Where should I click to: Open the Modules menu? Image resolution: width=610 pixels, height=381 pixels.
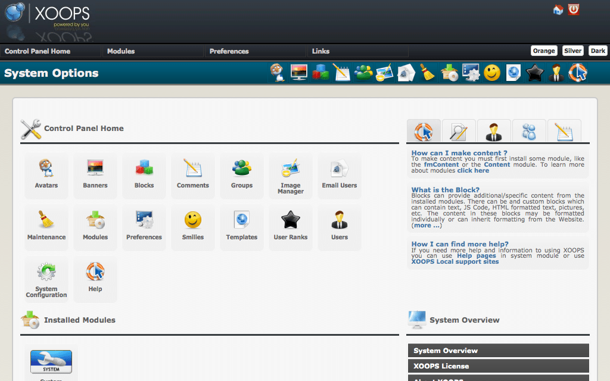[x=121, y=51]
